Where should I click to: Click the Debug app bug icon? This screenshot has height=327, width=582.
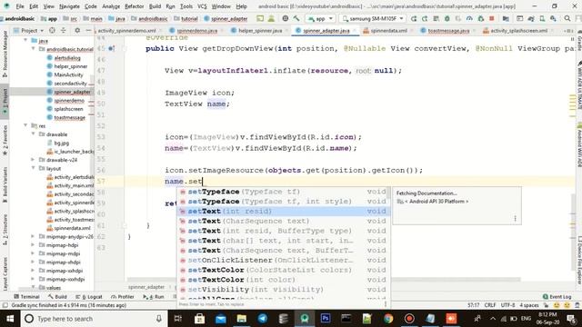(x=447, y=18)
